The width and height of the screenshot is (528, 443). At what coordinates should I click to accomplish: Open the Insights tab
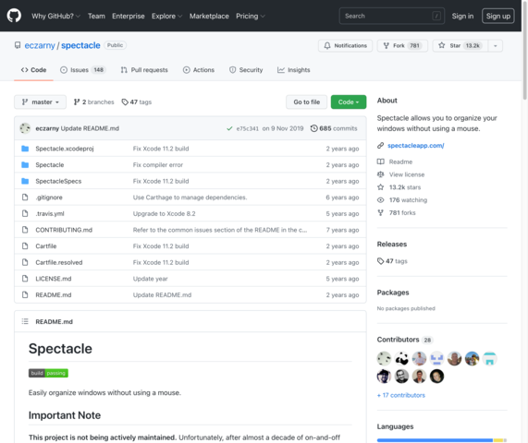[x=294, y=70]
